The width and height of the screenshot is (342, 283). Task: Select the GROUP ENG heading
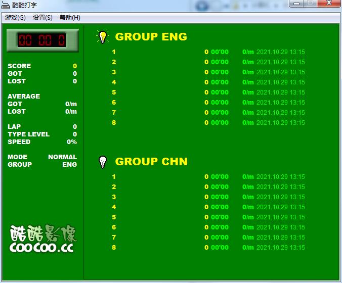[x=151, y=36]
